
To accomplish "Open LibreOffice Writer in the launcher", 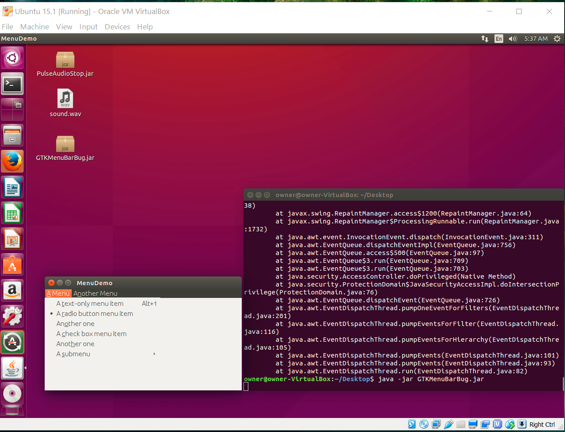I will click(x=12, y=188).
